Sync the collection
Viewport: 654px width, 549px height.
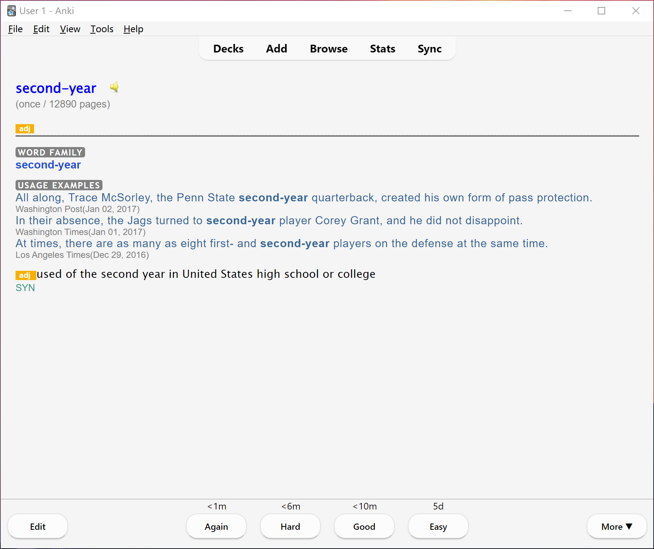(x=429, y=49)
